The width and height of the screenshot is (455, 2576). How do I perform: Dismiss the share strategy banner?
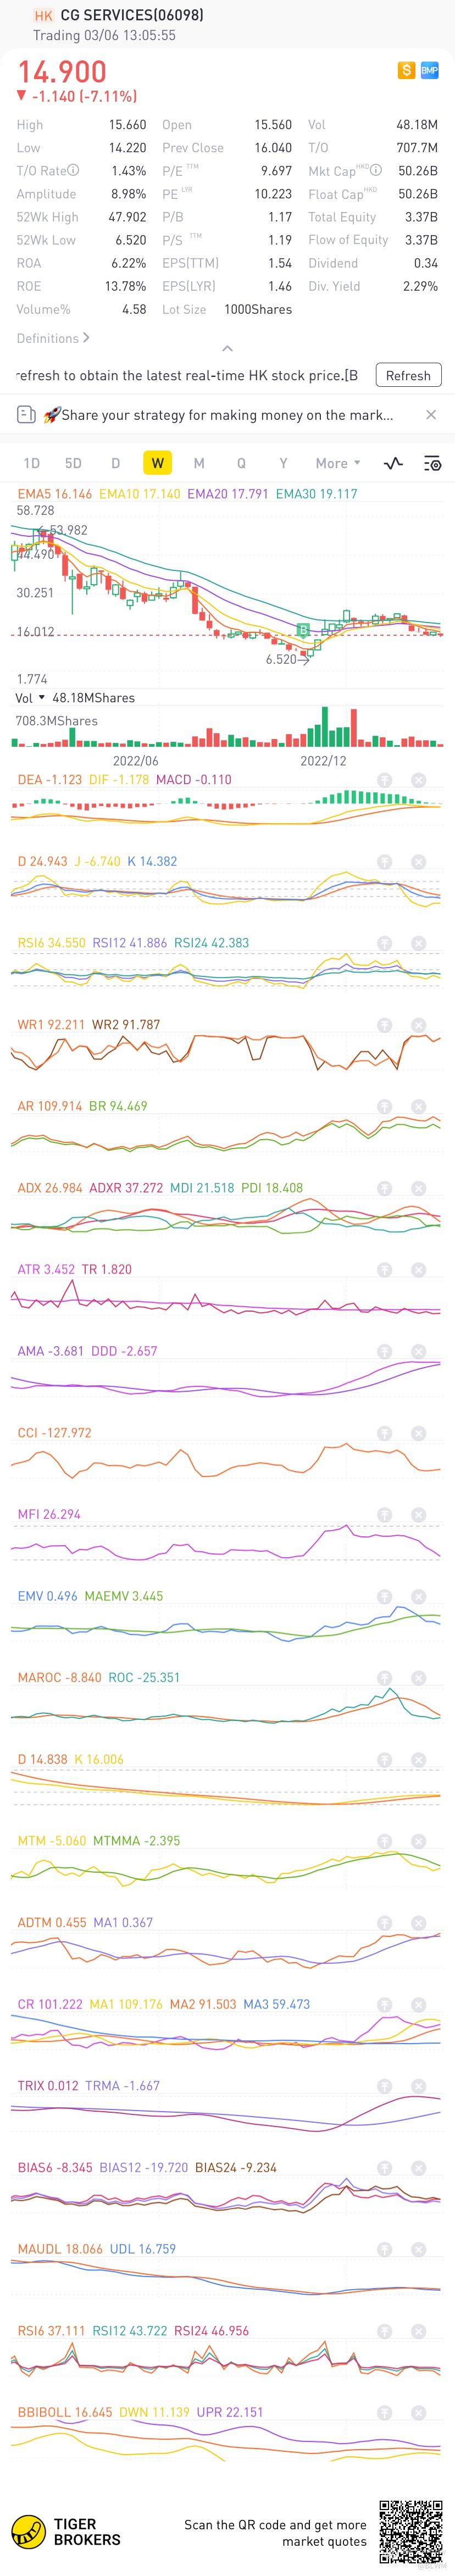pyautogui.click(x=431, y=415)
